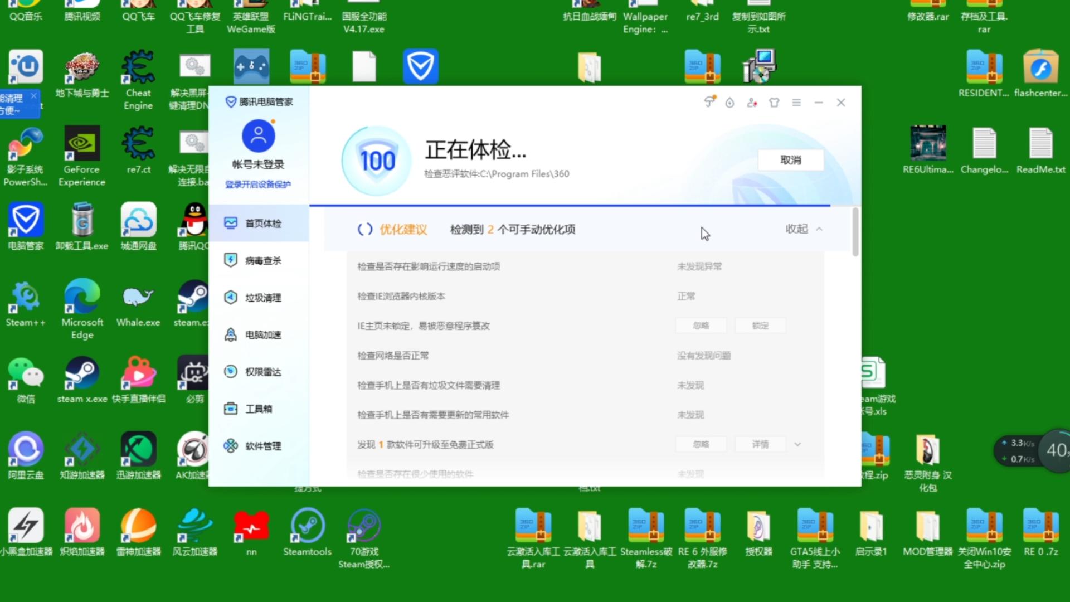Open 卸载工具.exe desktop icon

point(82,226)
